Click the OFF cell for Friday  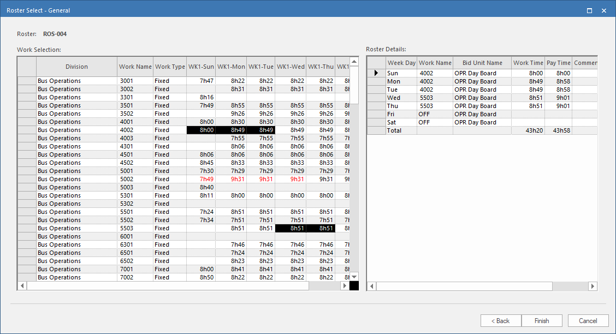point(434,114)
